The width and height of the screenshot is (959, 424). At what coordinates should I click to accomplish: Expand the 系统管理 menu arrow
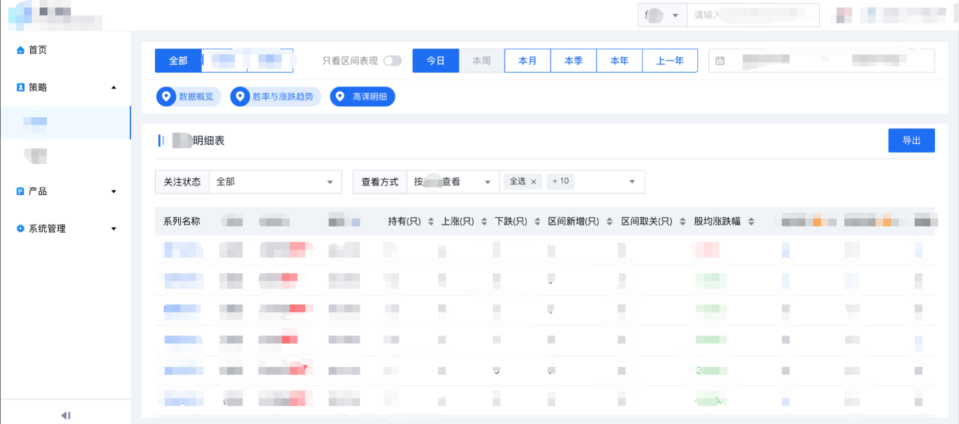[114, 229]
